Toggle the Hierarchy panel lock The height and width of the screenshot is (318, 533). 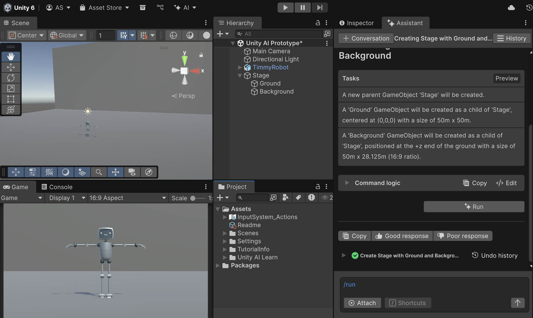click(x=318, y=23)
